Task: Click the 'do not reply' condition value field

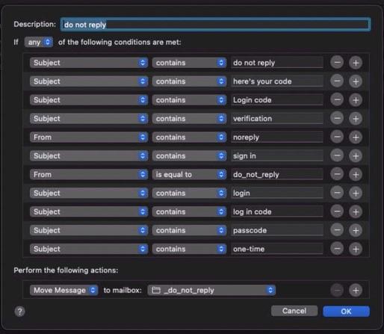Action: pyautogui.click(x=277, y=63)
